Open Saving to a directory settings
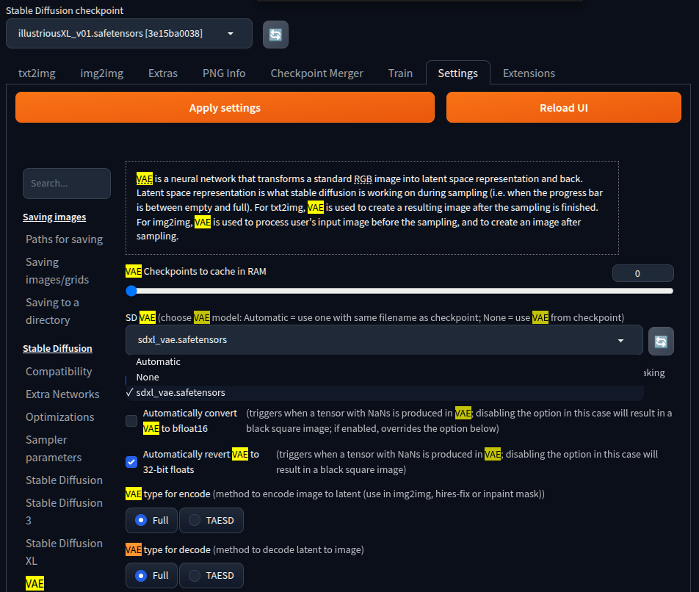 pos(52,311)
